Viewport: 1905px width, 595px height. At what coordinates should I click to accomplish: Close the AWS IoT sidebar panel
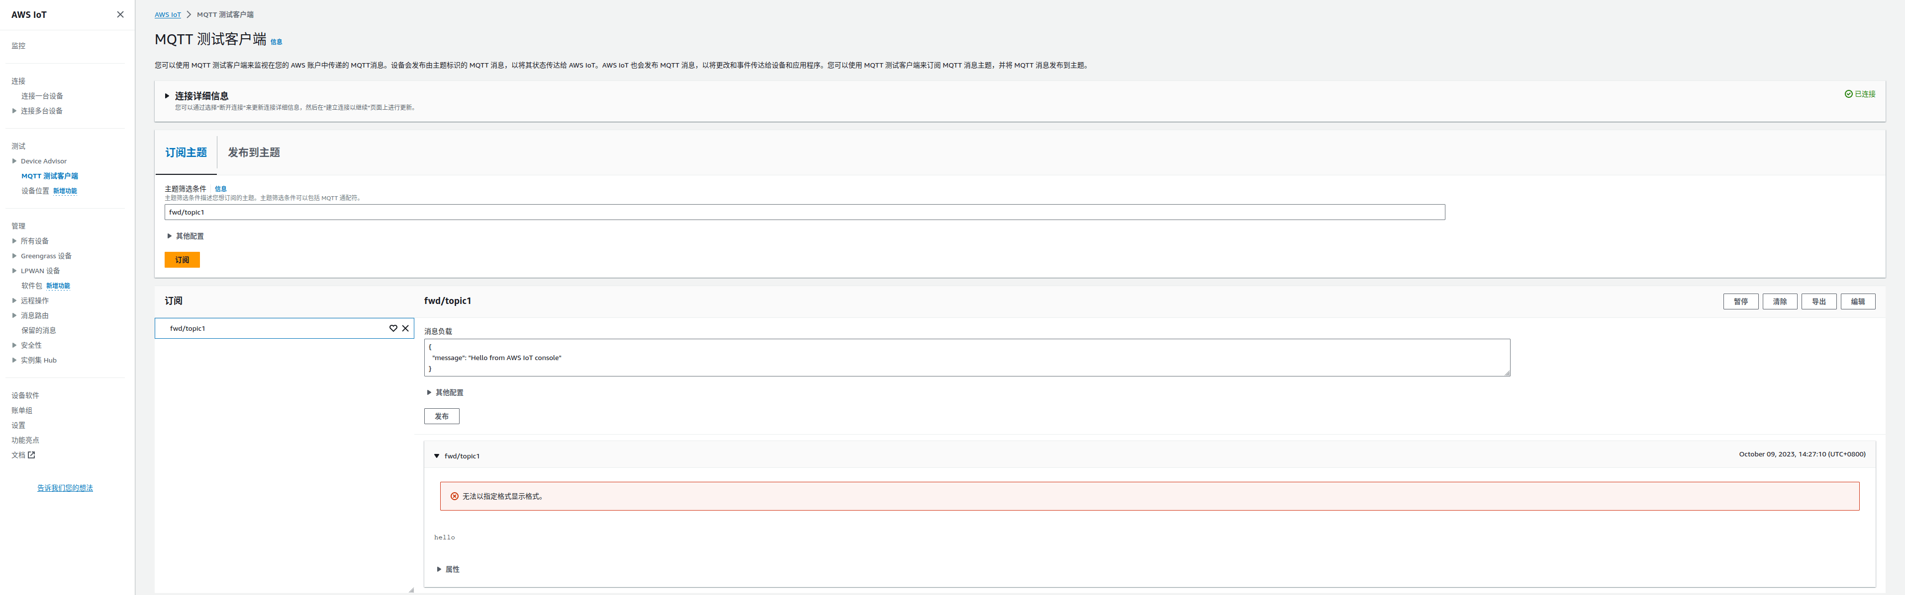coord(120,15)
